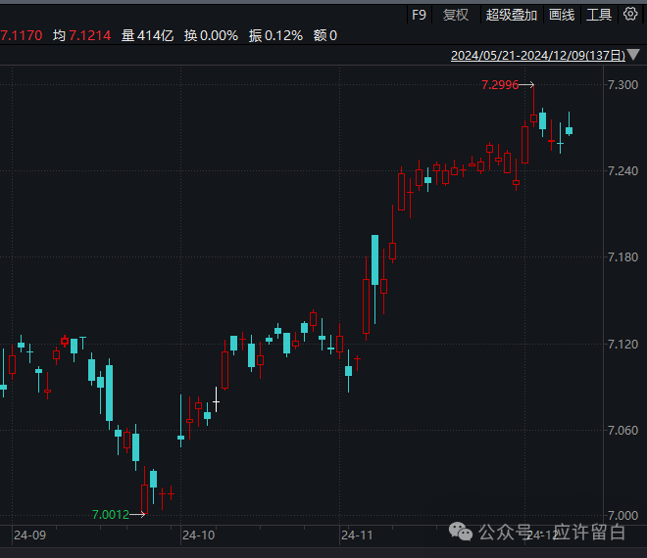
Task: Click the 24-09 timeline label
Action: [30, 535]
